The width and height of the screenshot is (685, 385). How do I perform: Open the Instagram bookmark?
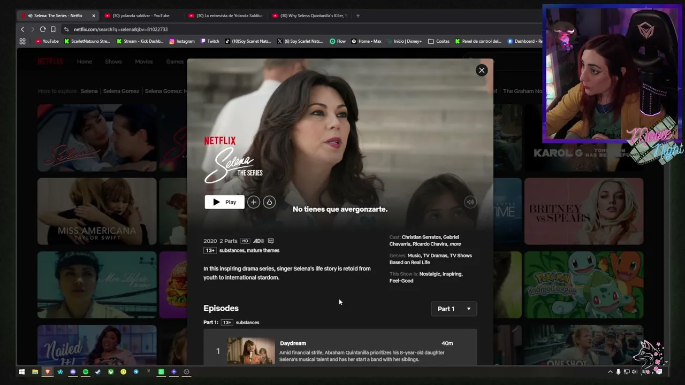point(182,41)
